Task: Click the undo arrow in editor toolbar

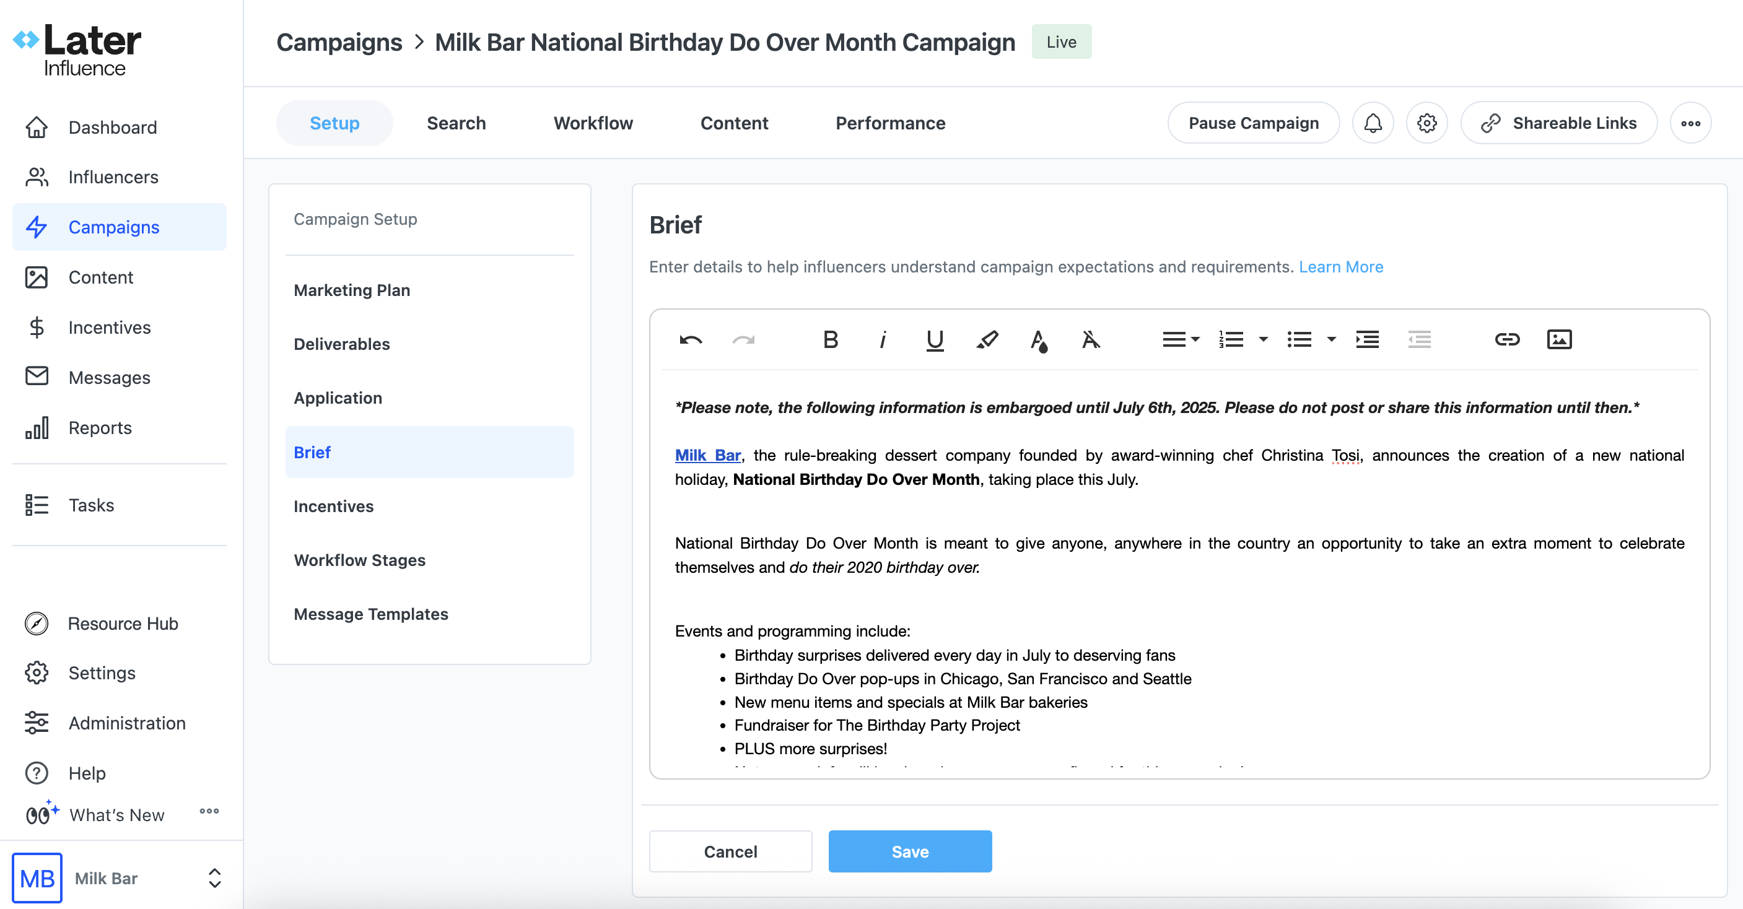Action: tap(690, 339)
